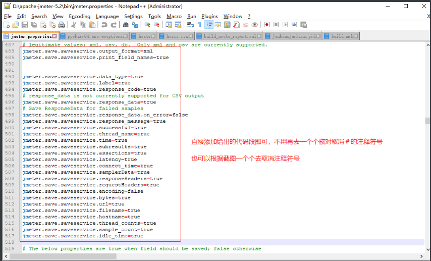This screenshot has height=261, width=431.
Task: Click the Copy toolbar icon
Action: pos(83,25)
